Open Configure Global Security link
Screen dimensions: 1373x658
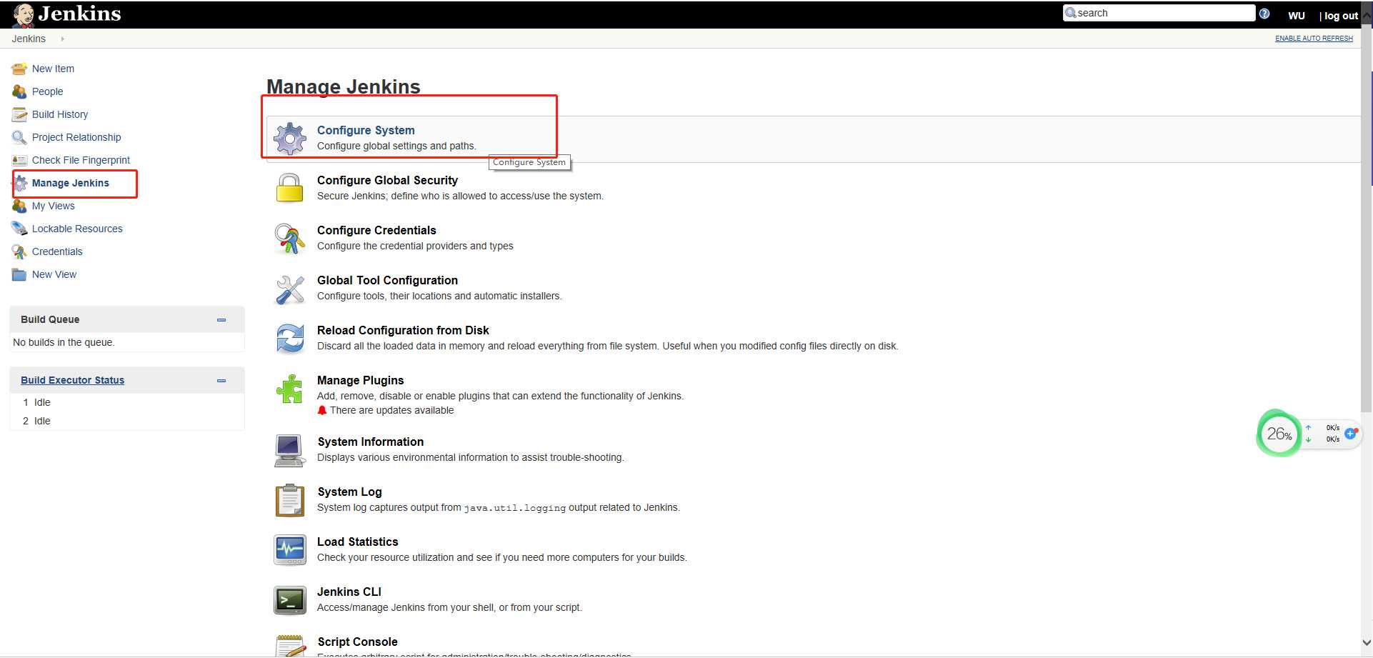(x=387, y=180)
